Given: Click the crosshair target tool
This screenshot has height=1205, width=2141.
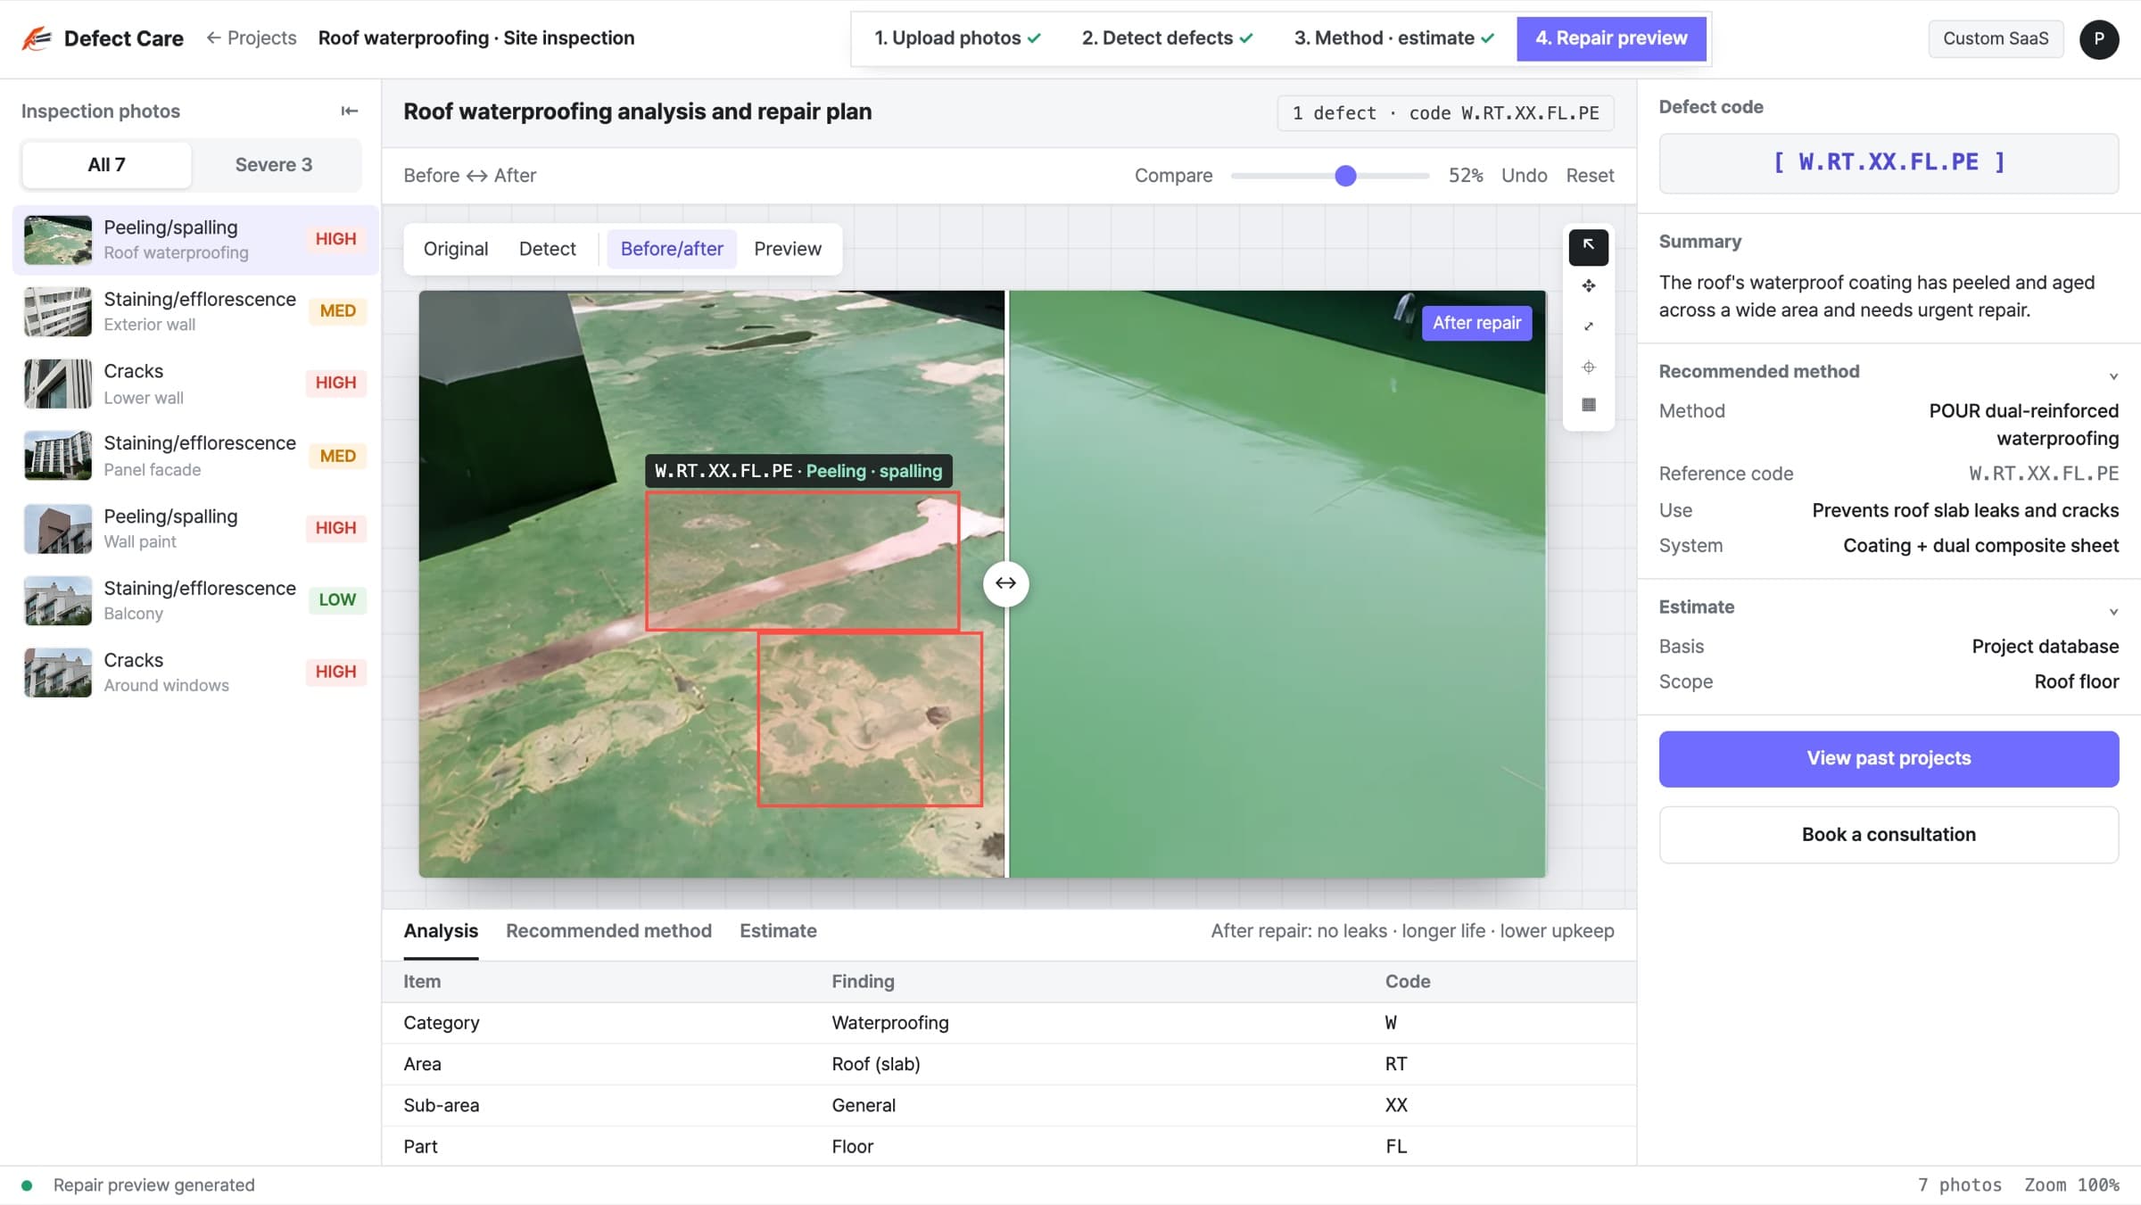Looking at the screenshot, I should pos(1588,367).
